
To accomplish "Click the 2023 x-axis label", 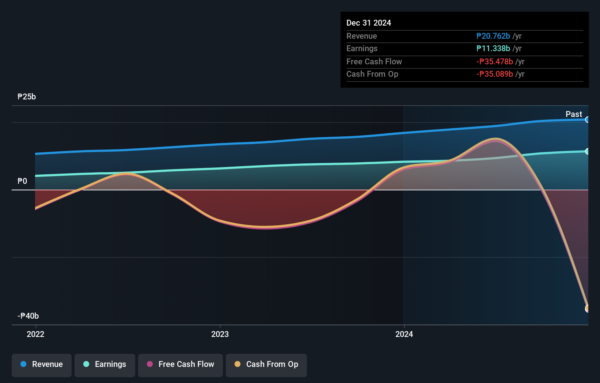I will tap(220, 334).
